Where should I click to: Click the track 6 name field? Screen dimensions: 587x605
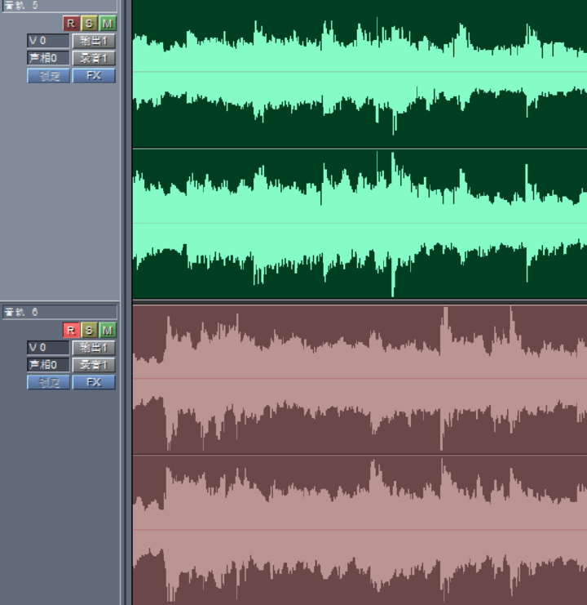pyautogui.click(x=60, y=312)
